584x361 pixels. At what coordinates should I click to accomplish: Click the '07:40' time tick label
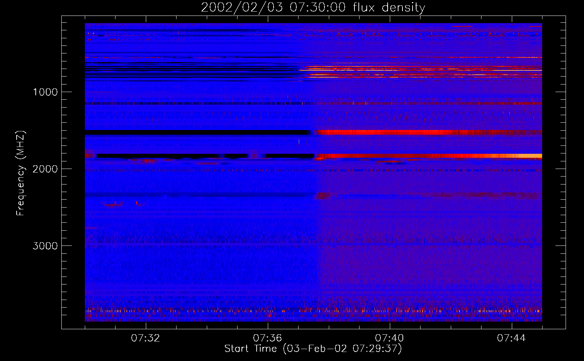[x=389, y=338]
